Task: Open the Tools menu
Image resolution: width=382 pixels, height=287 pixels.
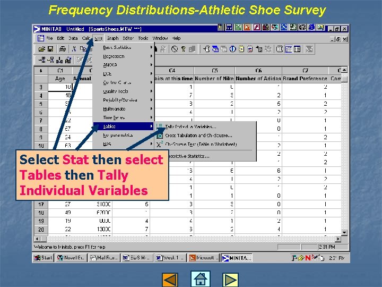Action: pyautogui.click(x=143, y=38)
